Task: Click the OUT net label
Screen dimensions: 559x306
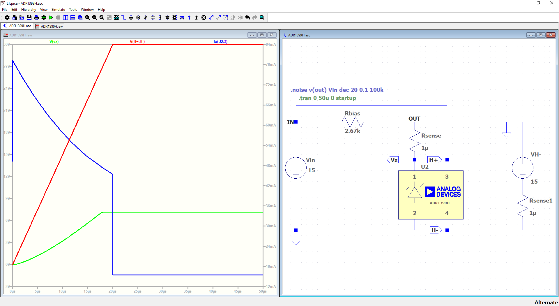Action: 414,119
